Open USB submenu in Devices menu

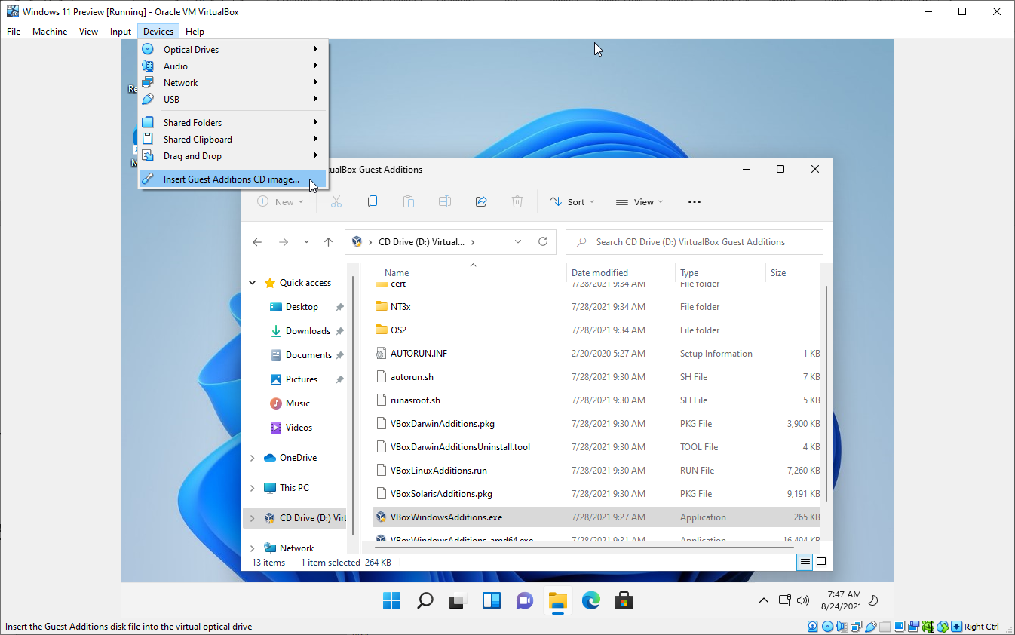coord(233,99)
